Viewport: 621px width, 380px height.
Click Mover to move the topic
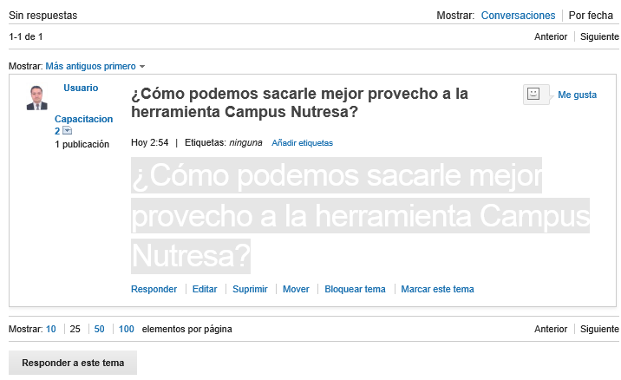coord(296,289)
